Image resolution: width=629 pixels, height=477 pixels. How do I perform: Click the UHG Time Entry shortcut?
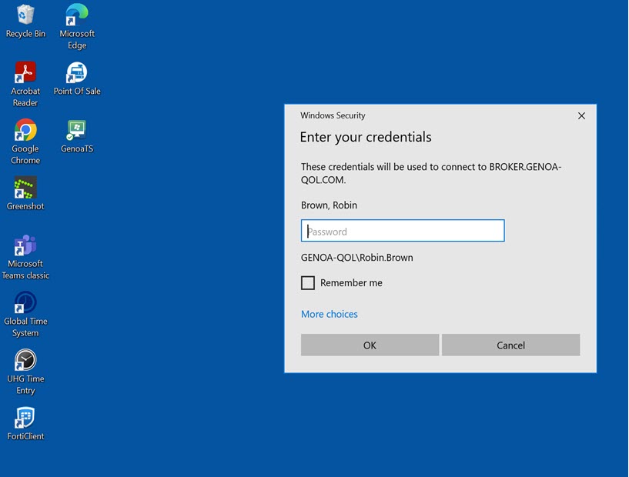[25, 360]
